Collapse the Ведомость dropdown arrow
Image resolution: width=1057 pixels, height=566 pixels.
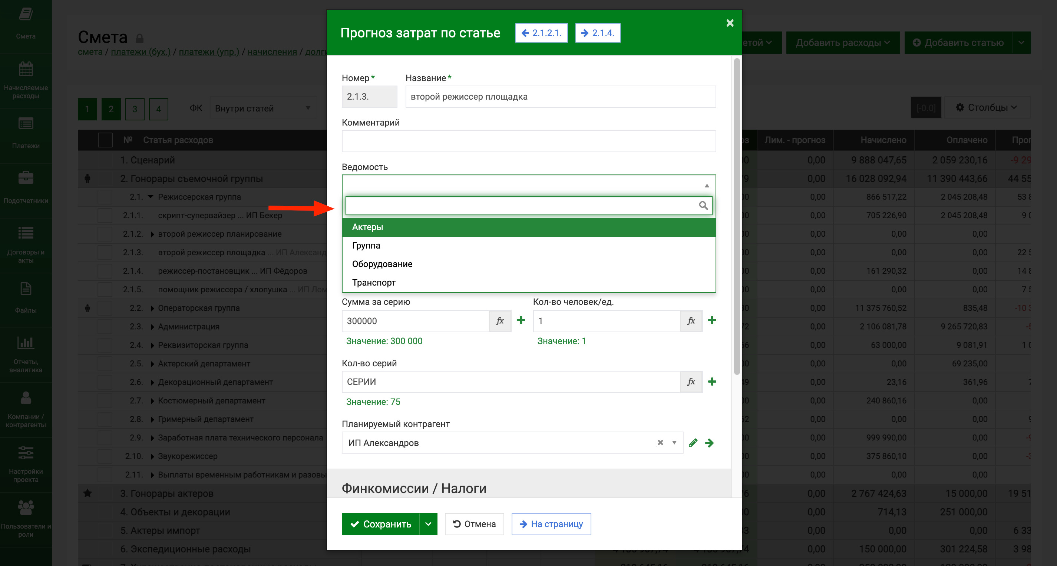click(x=707, y=186)
